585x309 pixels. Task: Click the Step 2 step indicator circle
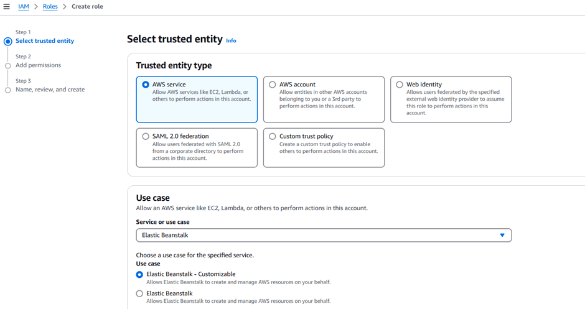tap(8, 66)
